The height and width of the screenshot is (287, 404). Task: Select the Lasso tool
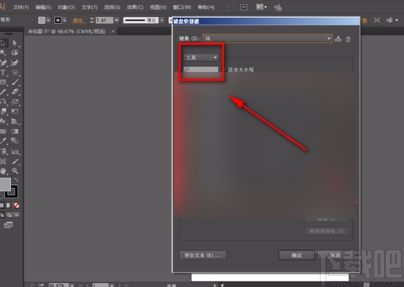(15, 53)
